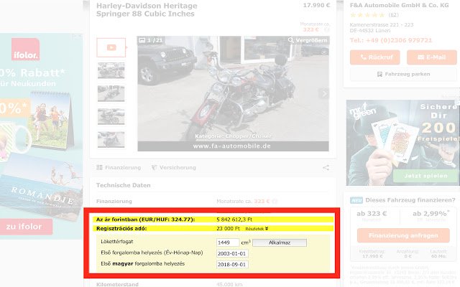Click the Első forgalomba helyezés date field
This screenshot has height=287, width=460.
[232, 253]
